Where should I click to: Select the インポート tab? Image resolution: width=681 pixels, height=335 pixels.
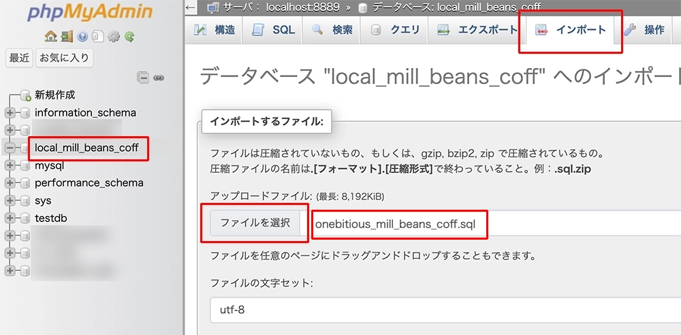pyautogui.click(x=571, y=30)
